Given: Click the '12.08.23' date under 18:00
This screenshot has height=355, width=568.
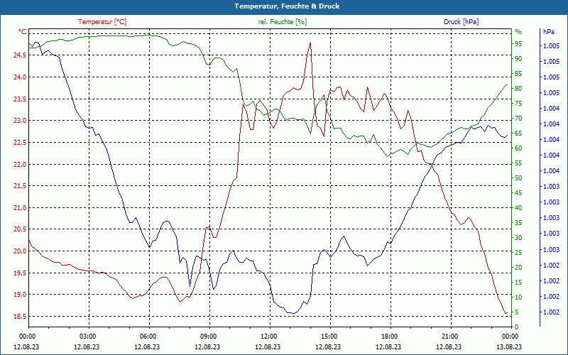Looking at the screenshot, I should point(388,347).
